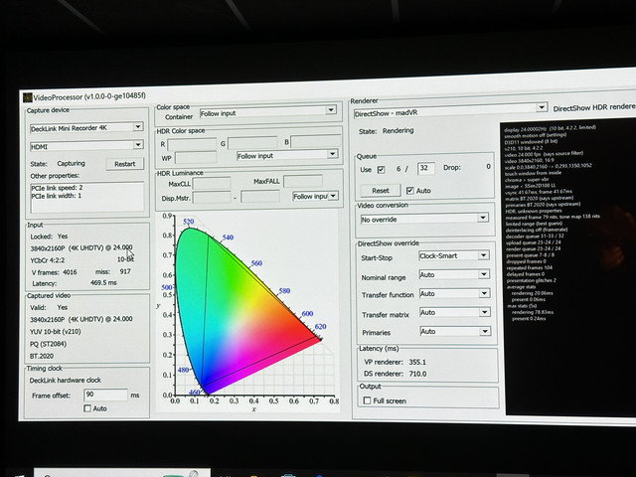Viewport: 636px width, 477px height.
Task: Open the Transfer matrix dropdown
Action: pos(455,312)
